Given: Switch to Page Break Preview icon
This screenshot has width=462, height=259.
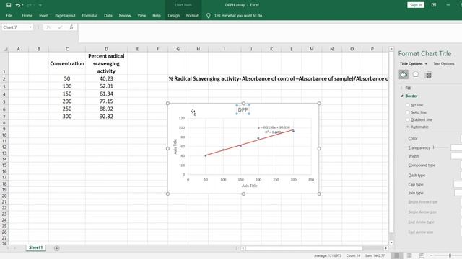Looking at the screenshot, I should point(422,255).
